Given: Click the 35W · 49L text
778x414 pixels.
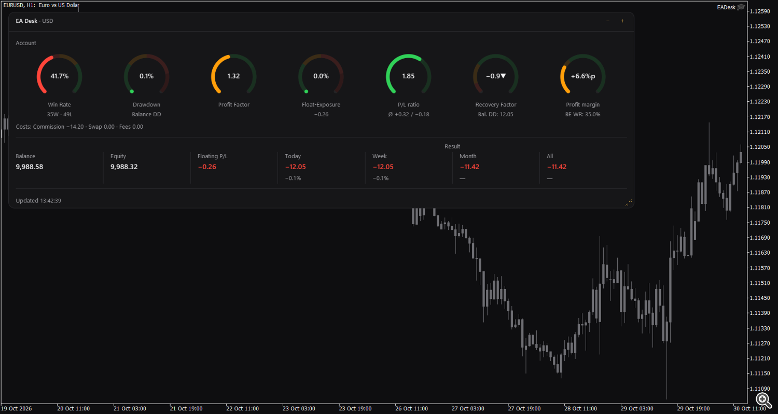Looking at the screenshot, I should coord(59,114).
